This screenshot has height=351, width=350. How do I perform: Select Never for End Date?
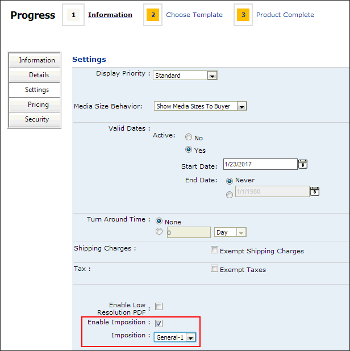pos(230,180)
